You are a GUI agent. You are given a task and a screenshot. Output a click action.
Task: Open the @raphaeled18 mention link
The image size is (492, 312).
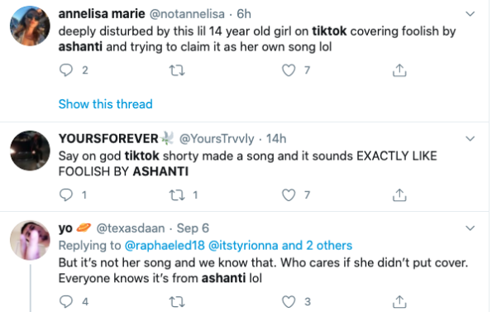(165, 245)
